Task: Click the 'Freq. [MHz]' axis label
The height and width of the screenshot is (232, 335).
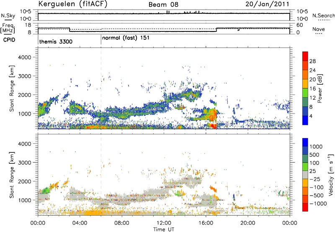Action: pyautogui.click(x=8, y=28)
